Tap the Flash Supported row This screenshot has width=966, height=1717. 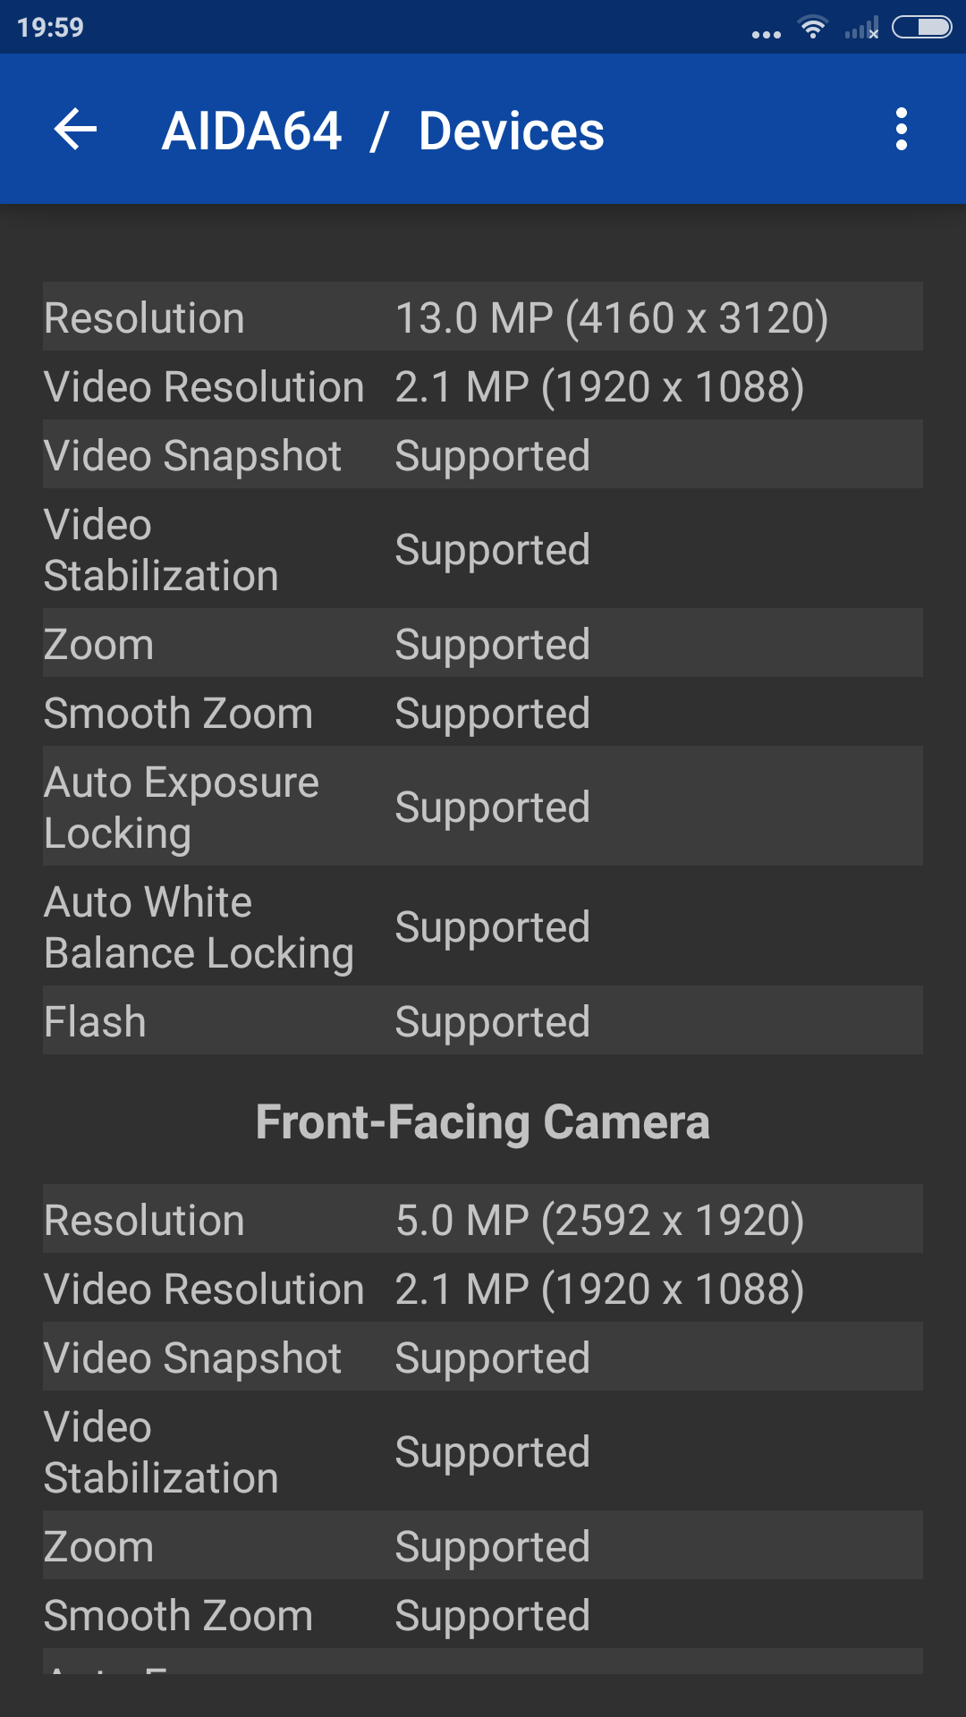pos(483,1021)
